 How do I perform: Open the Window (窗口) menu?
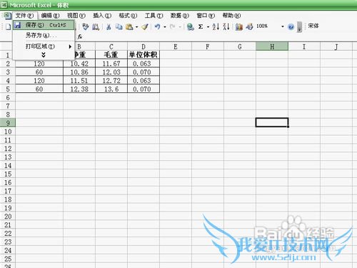(x=206, y=16)
